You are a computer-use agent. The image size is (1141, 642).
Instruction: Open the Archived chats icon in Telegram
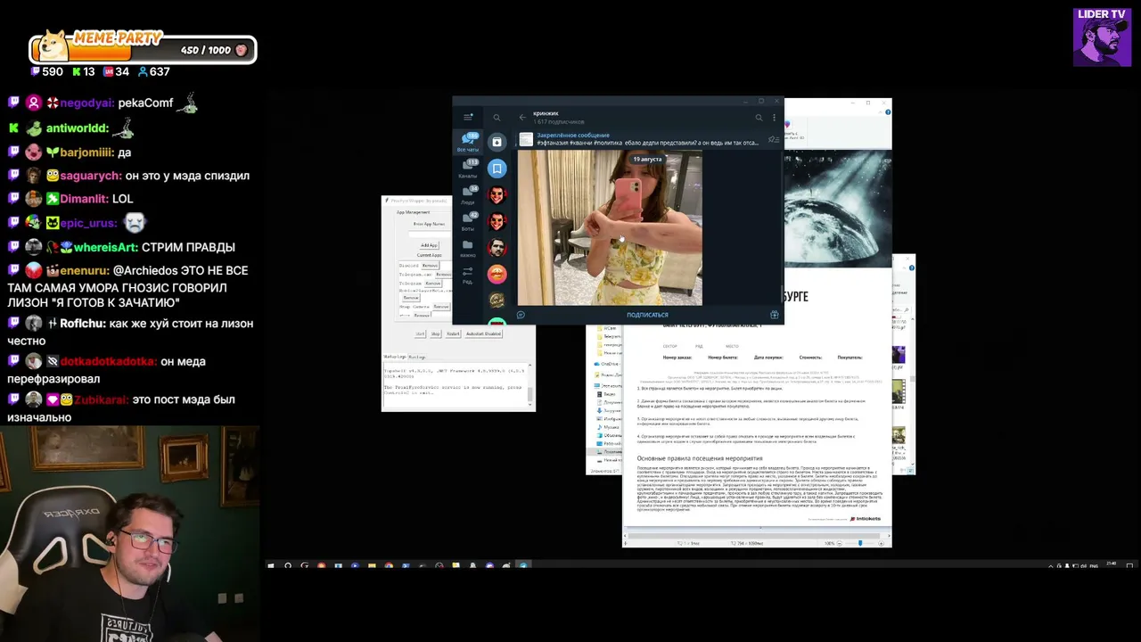[497, 142]
